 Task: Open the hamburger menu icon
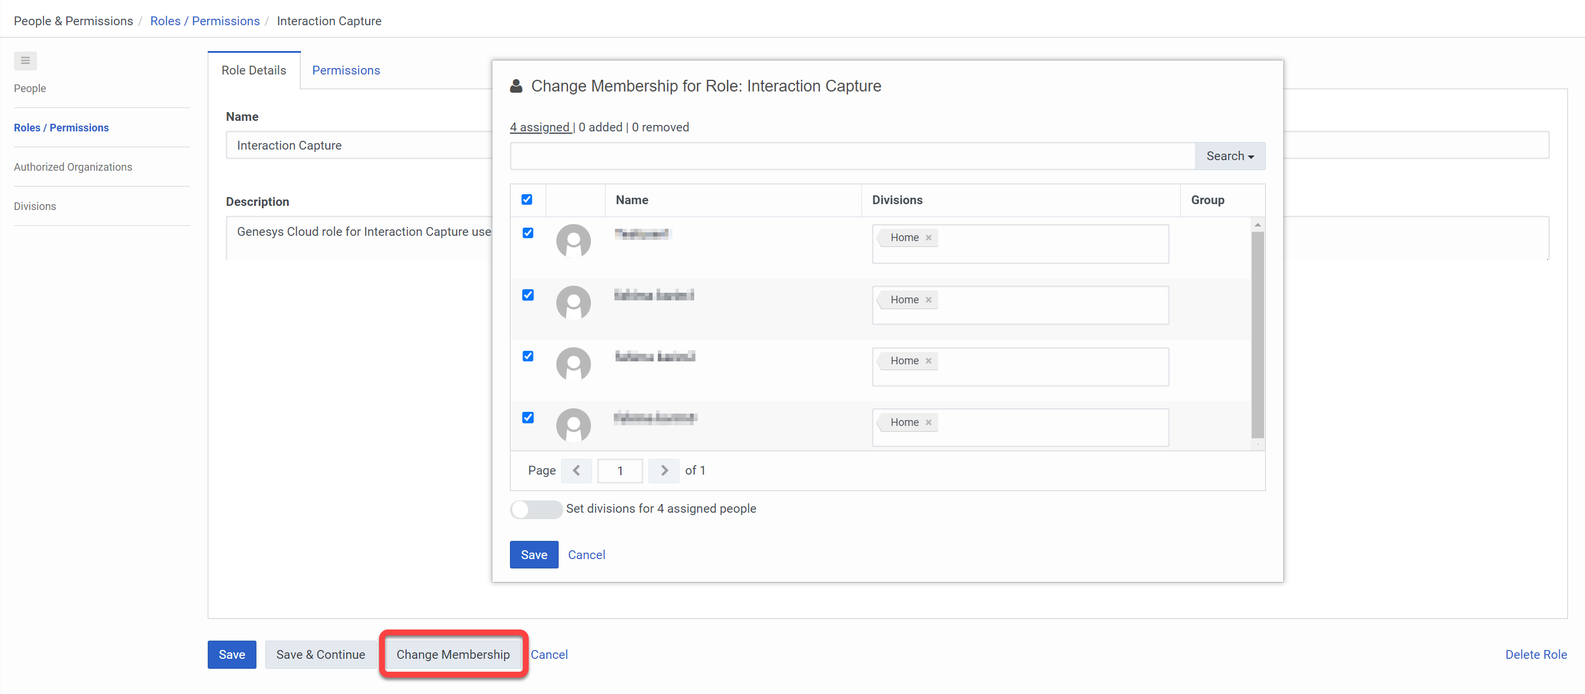coord(25,60)
